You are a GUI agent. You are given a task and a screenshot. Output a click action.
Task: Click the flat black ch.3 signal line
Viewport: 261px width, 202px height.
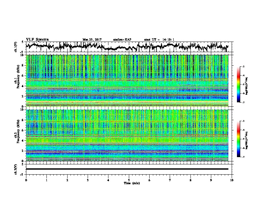coord(127,169)
